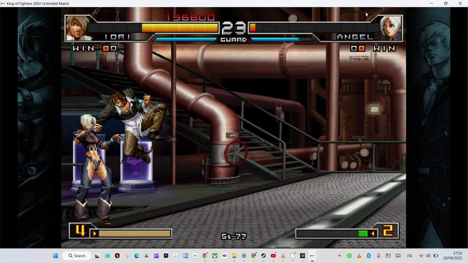Click the GUARD label under the timer

[x=234, y=39]
